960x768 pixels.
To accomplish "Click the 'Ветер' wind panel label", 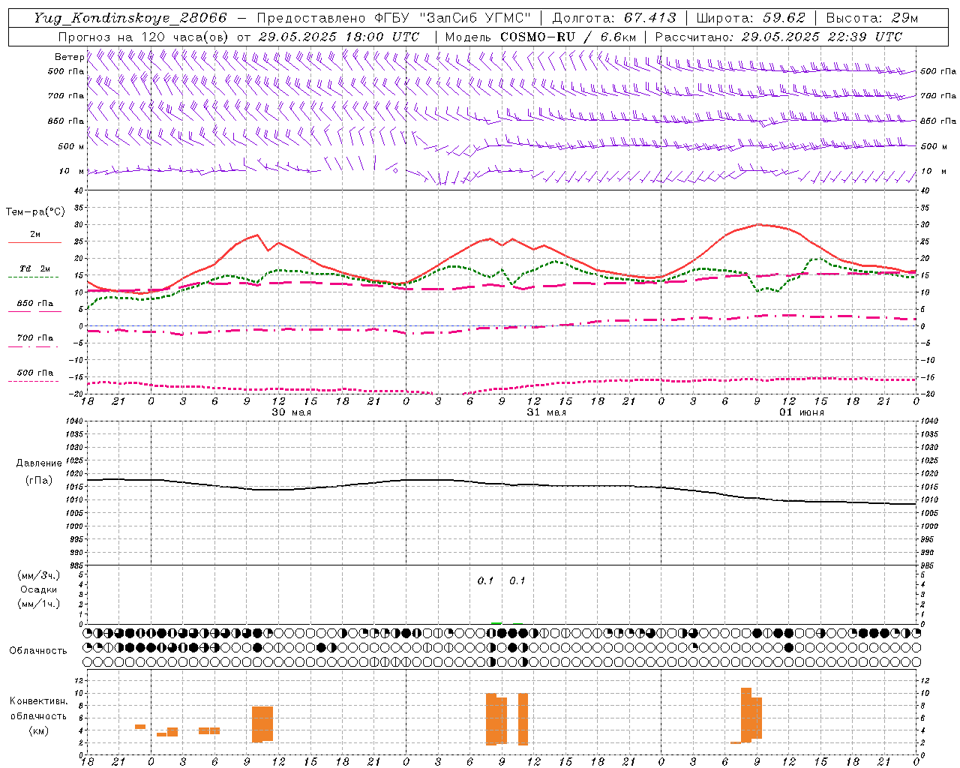I will click(69, 57).
